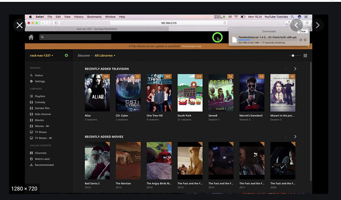The image size is (341, 200).
Task: Click Download now update link
Action: point(191,46)
